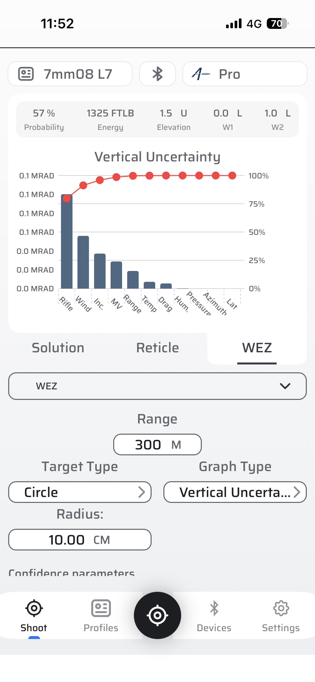Switch to the Solution tab

[58, 348]
